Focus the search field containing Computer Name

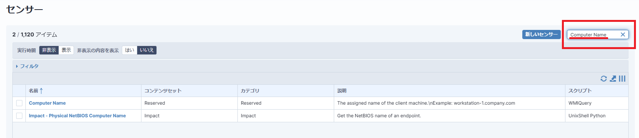pos(593,34)
